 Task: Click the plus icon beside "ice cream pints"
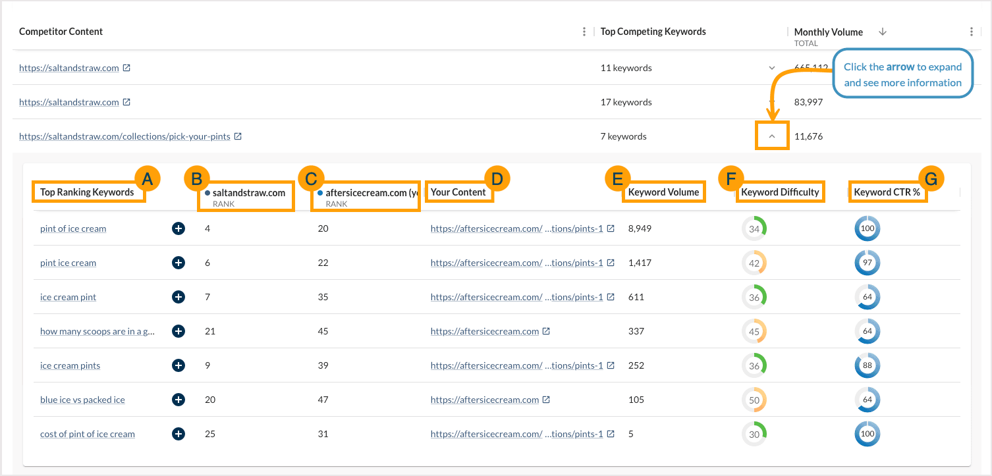178,365
